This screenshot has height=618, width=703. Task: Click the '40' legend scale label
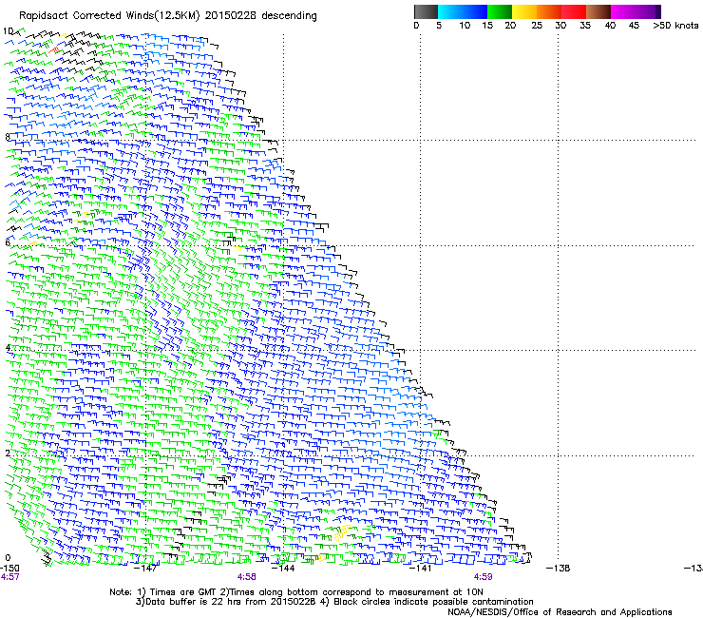click(x=610, y=26)
